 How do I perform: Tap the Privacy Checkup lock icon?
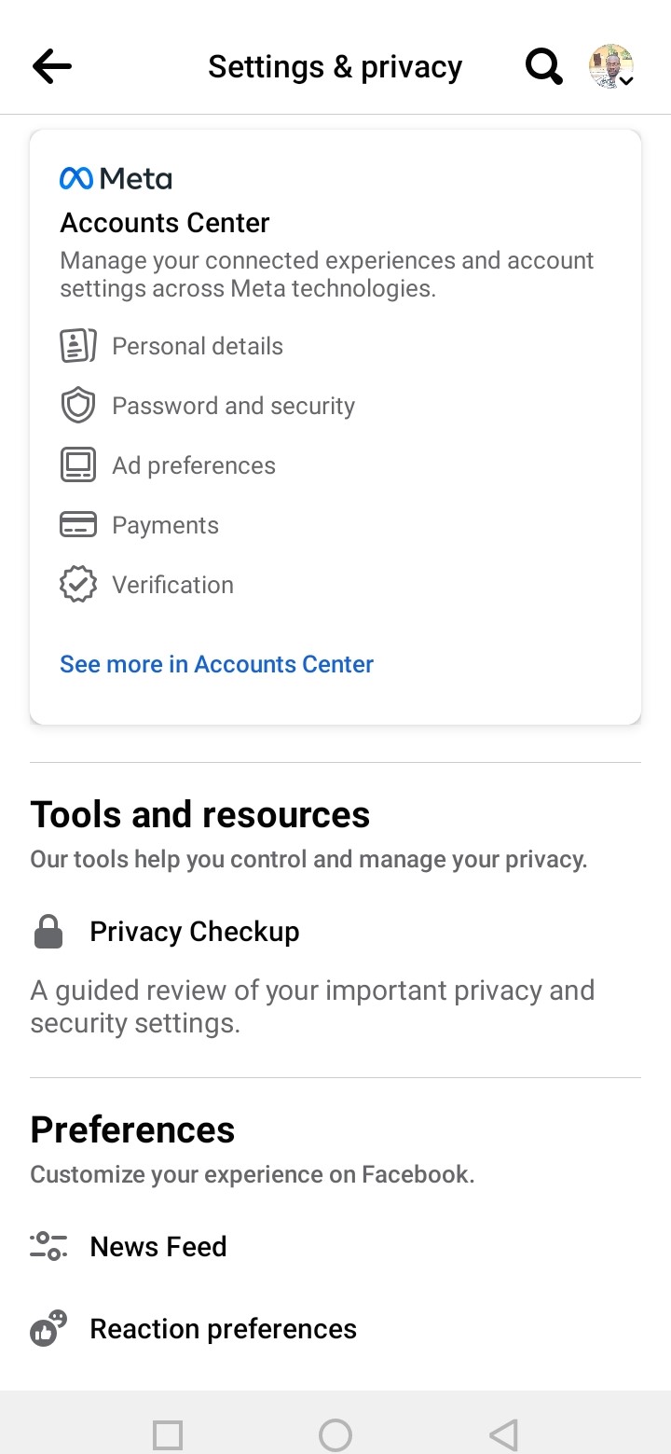[x=48, y=932]
